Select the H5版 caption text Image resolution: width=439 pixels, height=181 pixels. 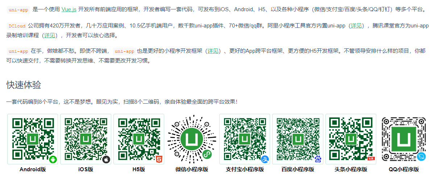(139, 169)
